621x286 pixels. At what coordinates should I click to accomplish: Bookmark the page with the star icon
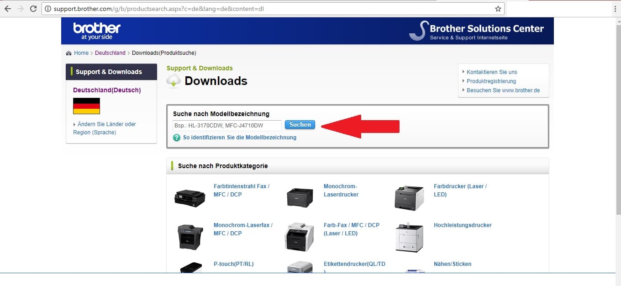tap(498, 9)
